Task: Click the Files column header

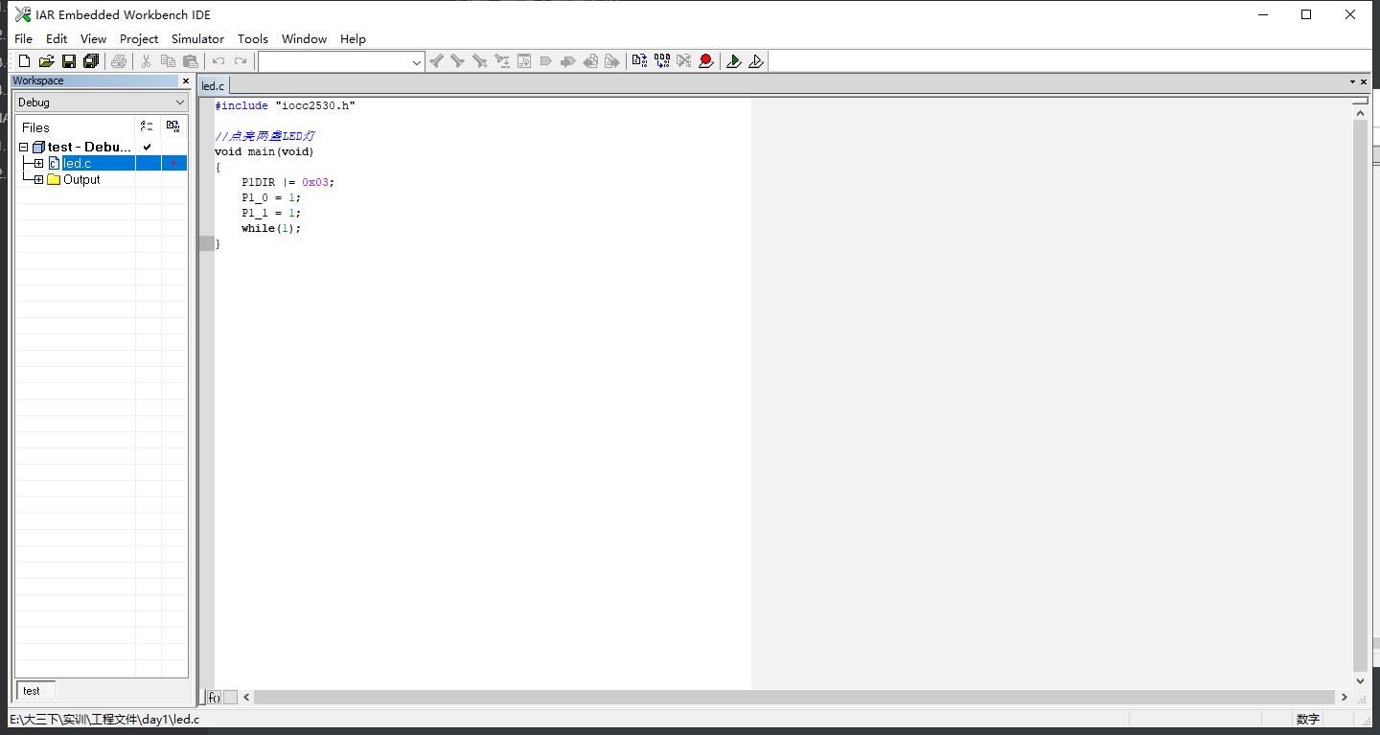Action: (75, 127)
